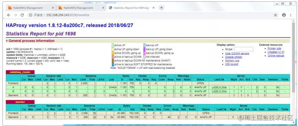This screenshot has width=298, height=126.
Task: Click the active UP green color swatch
Action: tap(113, 45)
